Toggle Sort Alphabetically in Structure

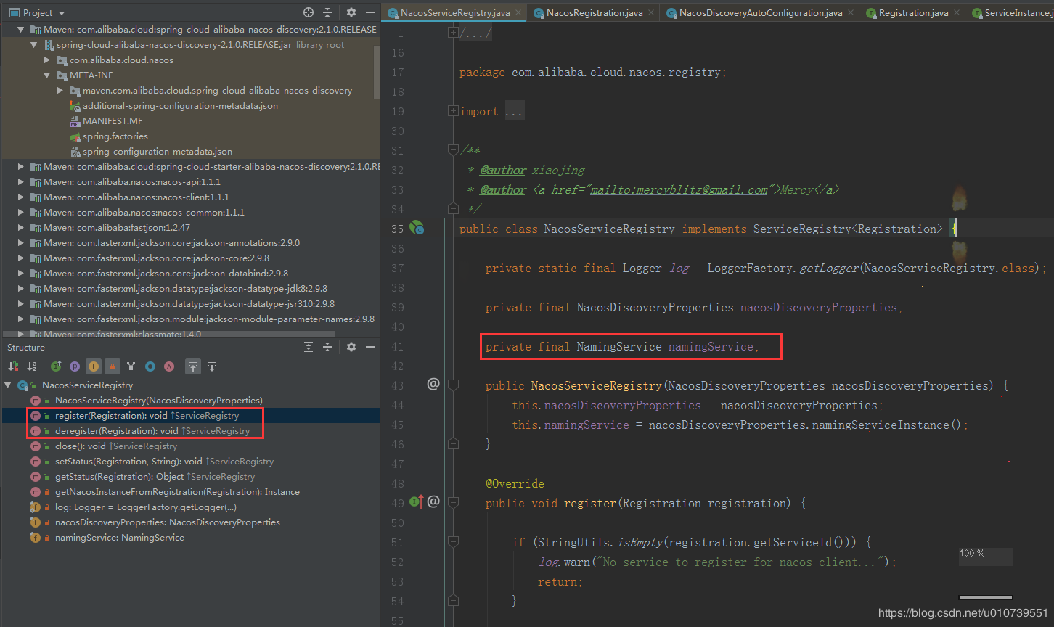(x=32, y=366)
